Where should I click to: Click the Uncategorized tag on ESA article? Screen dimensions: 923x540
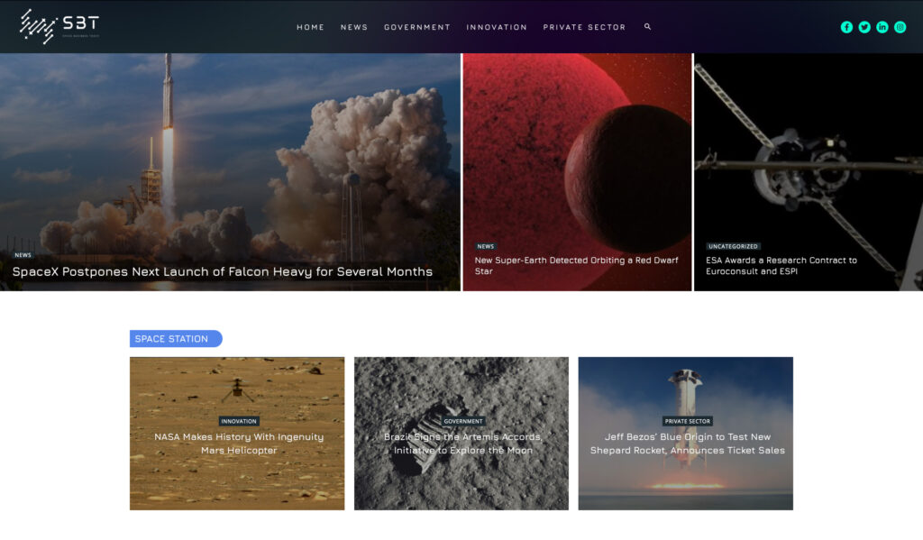pos(733,246)
